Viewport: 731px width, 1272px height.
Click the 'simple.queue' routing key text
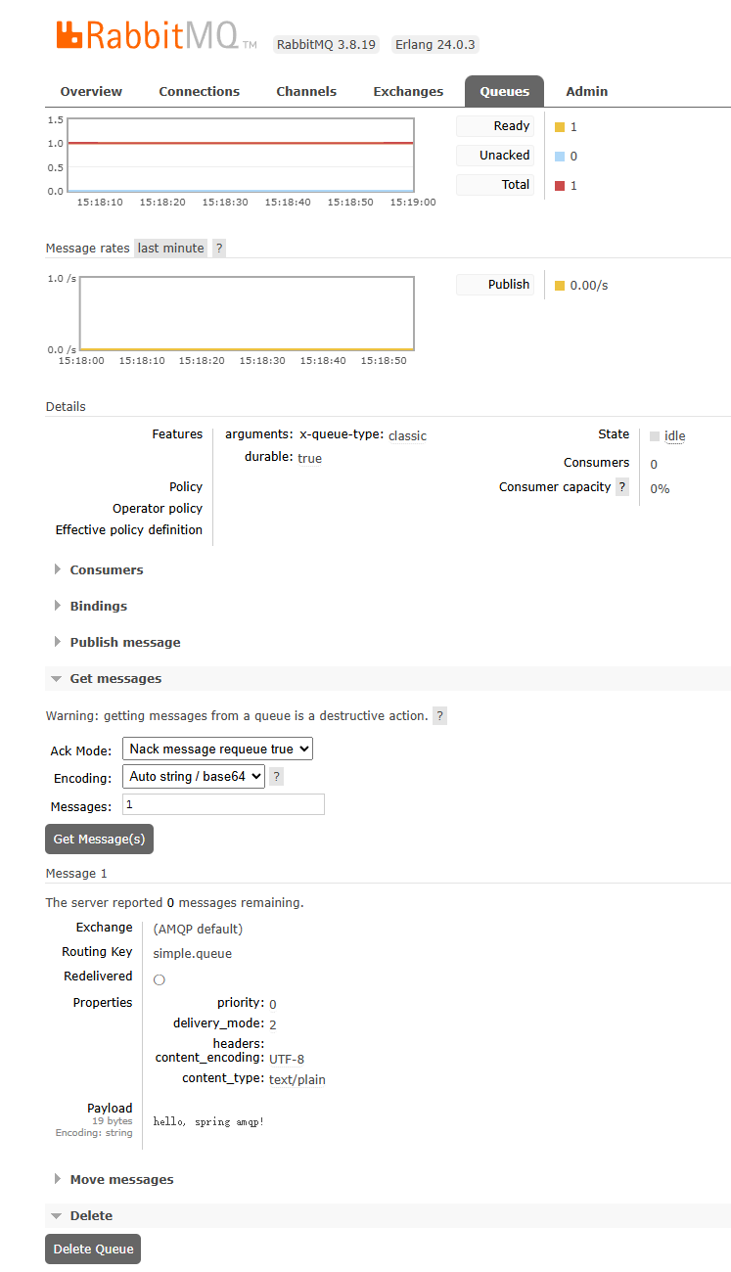(193, 953)
